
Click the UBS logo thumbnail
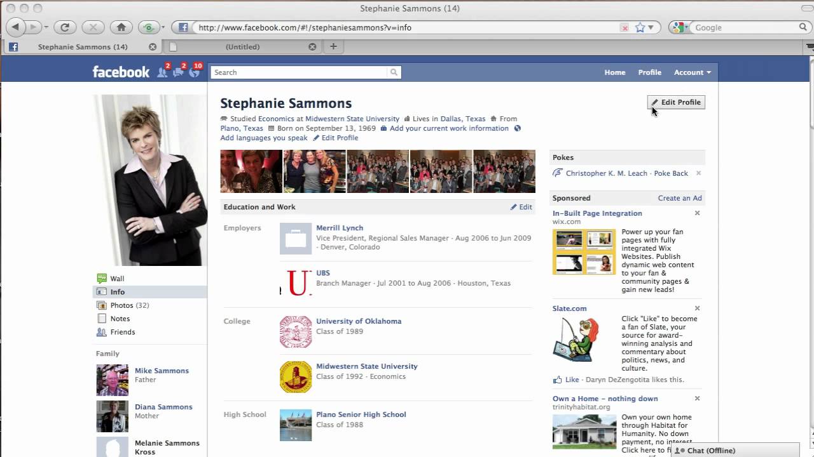[296, 282]
